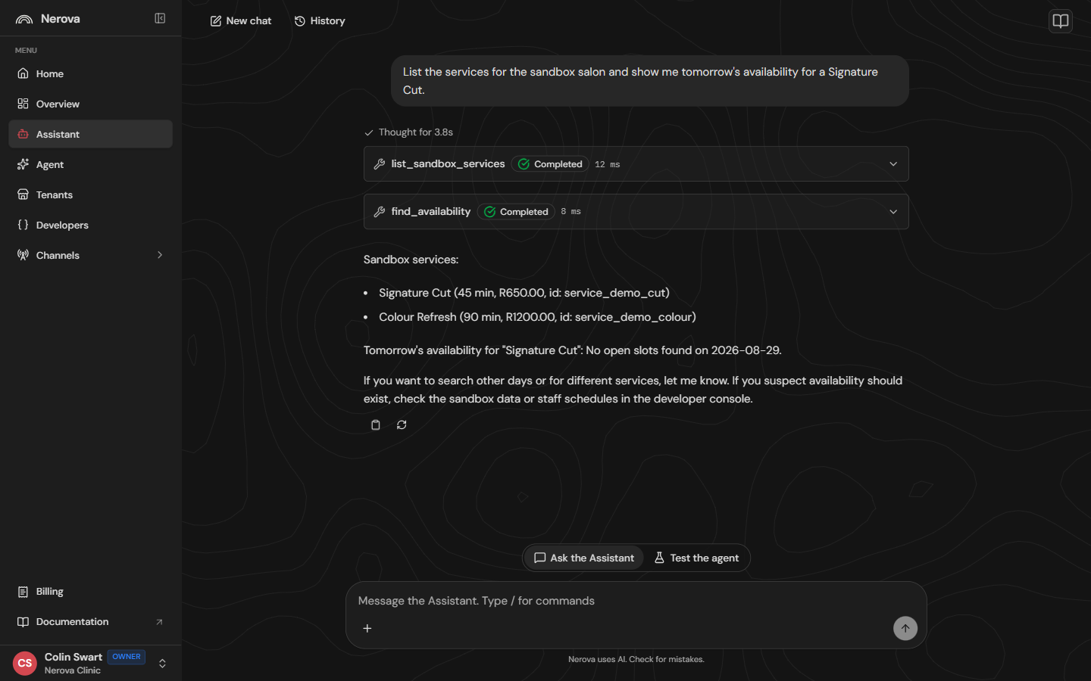The height and width of the screenshot is (681, 1091).
Task: Open the external Documentation link
Action: 91,622
